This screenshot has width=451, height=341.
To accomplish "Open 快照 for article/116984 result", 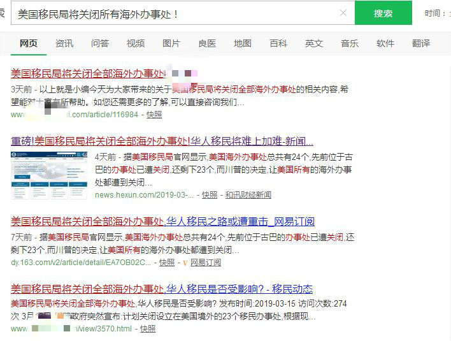I will click(154, 115).
